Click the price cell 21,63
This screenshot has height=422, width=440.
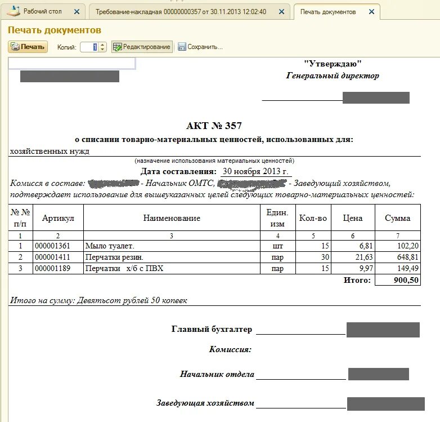(353, 257)
